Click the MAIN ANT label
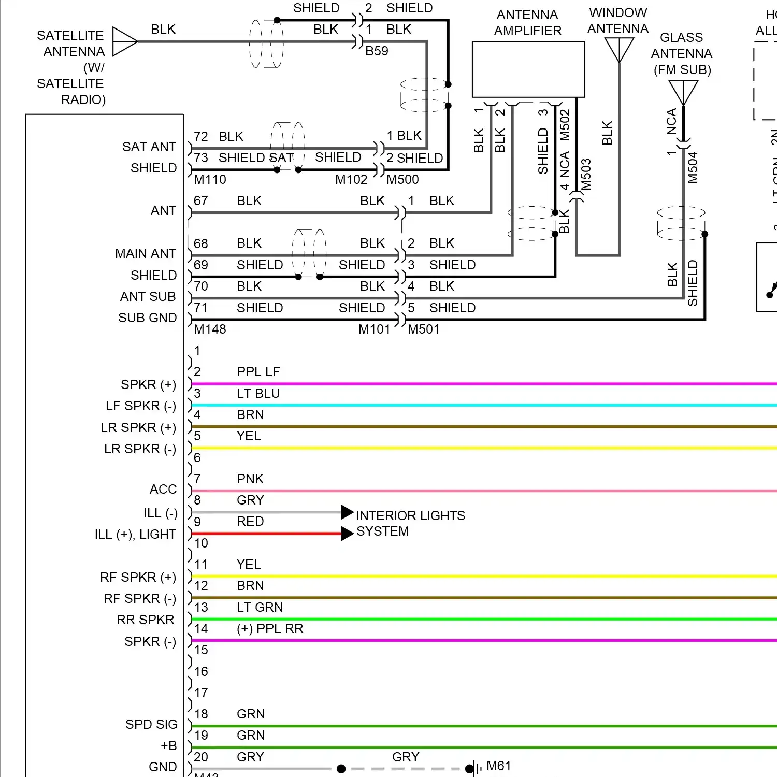 [145, 253]
